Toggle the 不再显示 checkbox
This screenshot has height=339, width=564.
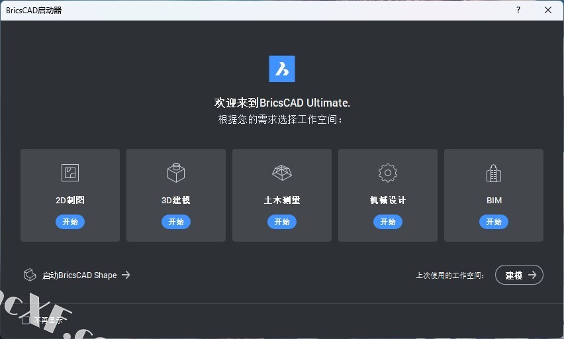pyautogui.click(x=26, y=320)
